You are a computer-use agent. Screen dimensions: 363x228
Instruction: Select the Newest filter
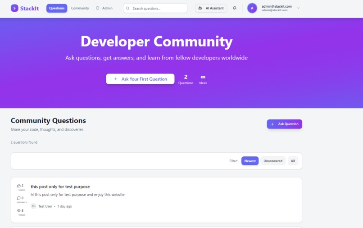click(250, 161)
